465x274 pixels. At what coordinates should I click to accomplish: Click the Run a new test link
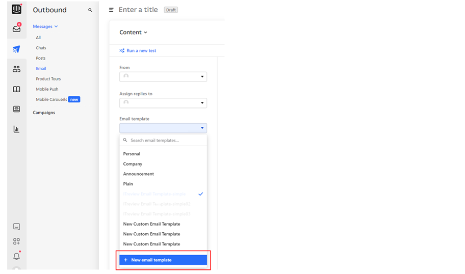[x=141, y=50]
